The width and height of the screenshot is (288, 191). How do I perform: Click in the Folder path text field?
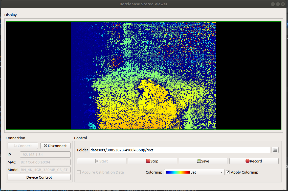tap(180, 150)
